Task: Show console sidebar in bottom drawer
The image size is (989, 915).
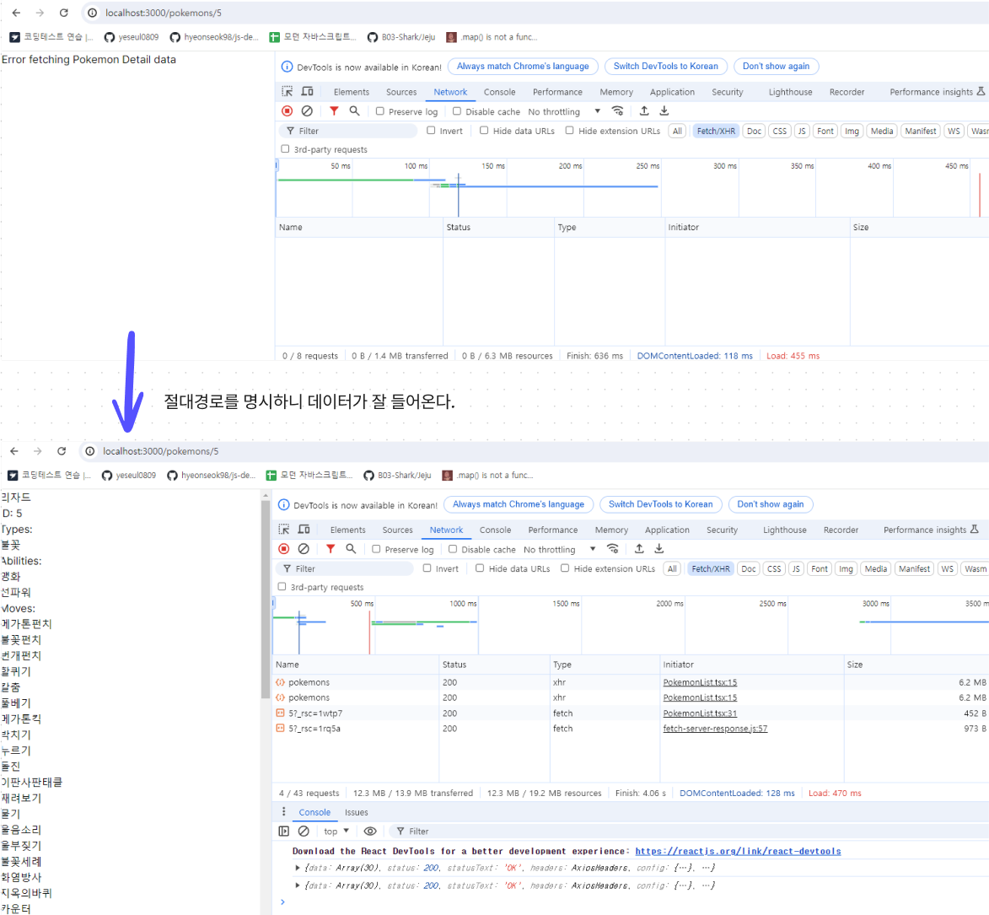Action: pos(284,831)
